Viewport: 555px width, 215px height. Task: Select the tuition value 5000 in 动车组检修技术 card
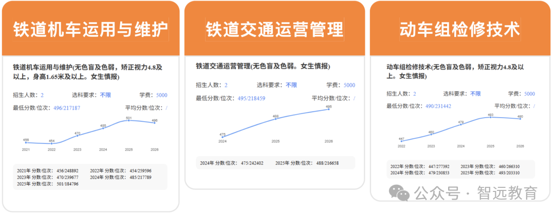point(529,94)
